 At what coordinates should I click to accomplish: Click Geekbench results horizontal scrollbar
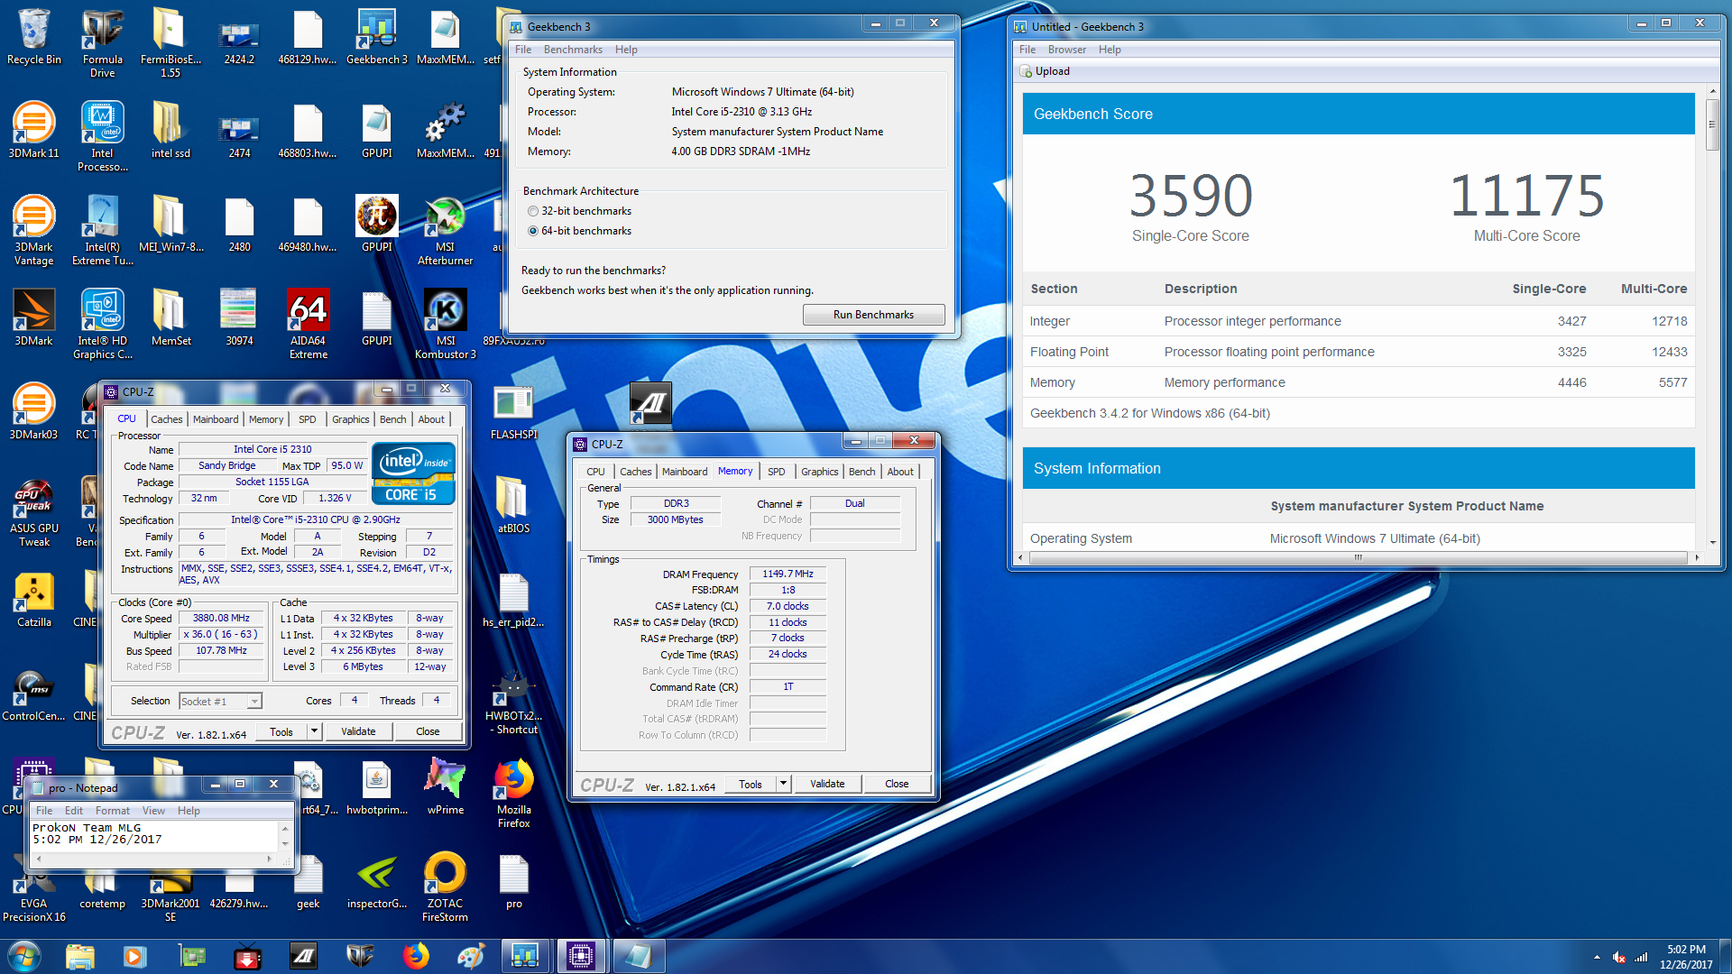1358,557
